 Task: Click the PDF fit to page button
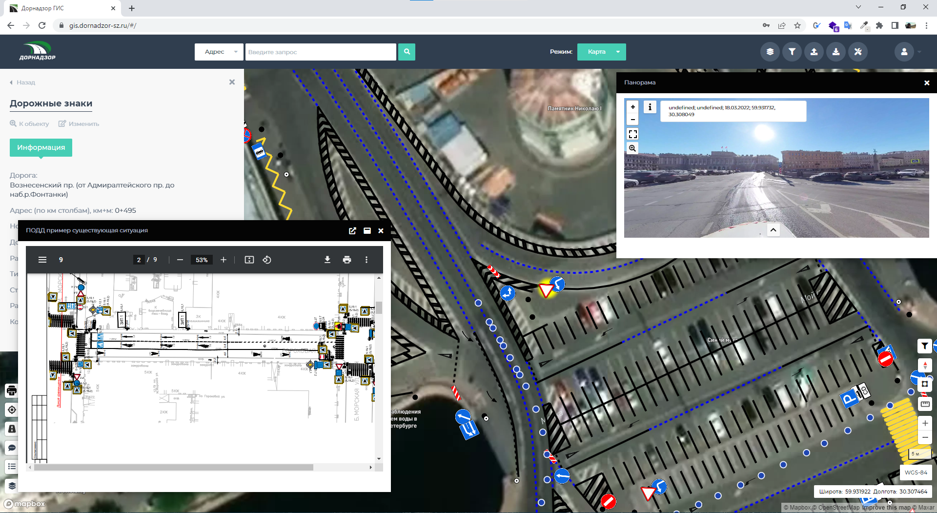click(249, 260)
